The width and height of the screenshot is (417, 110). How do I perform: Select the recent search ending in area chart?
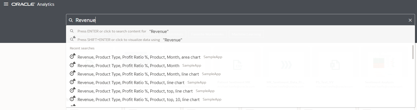(x=139, y=57)
